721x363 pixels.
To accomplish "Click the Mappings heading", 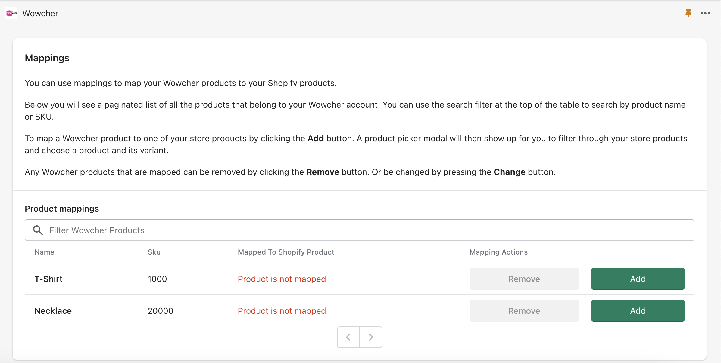I will (47, 58).
